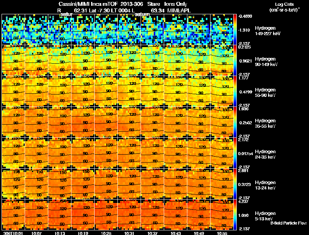
Task: Click the '10:43' time label
Action: tap(176, 233)
